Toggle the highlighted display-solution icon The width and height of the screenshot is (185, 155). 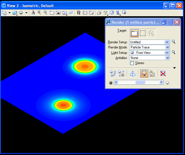[144, 74]
